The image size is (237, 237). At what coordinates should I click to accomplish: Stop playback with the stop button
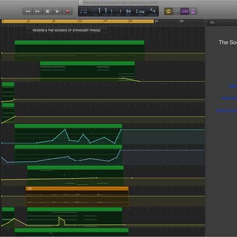[47, 11]
